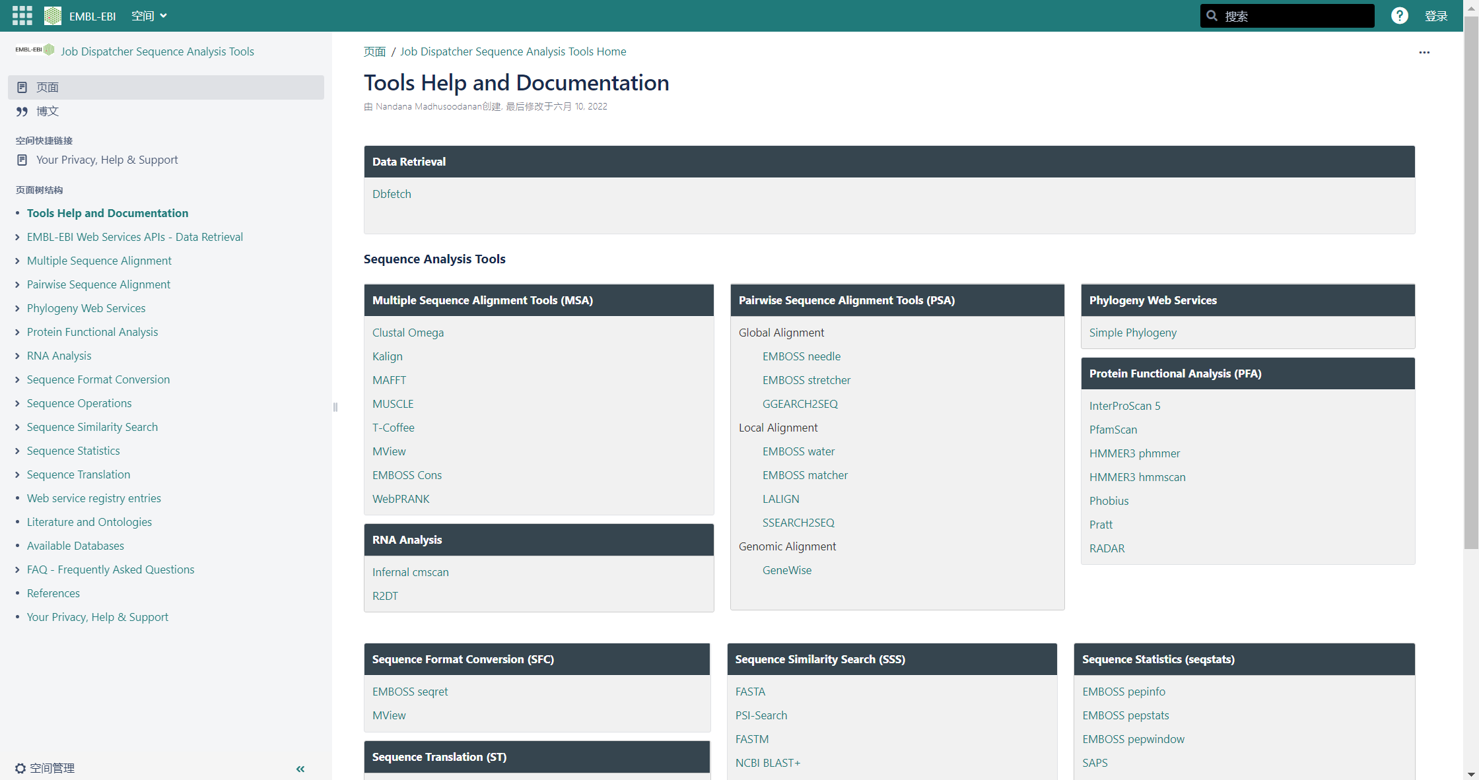Expand Pairwise Sequence Alignment tree node
Image resolution: width=1479 pixels, height=780 pixels.
pos(17,284)
